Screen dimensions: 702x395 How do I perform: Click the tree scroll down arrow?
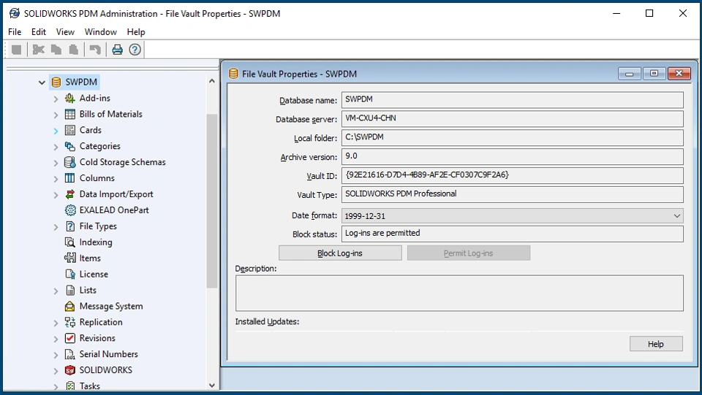pyautogui.click(x=212, y=385)
